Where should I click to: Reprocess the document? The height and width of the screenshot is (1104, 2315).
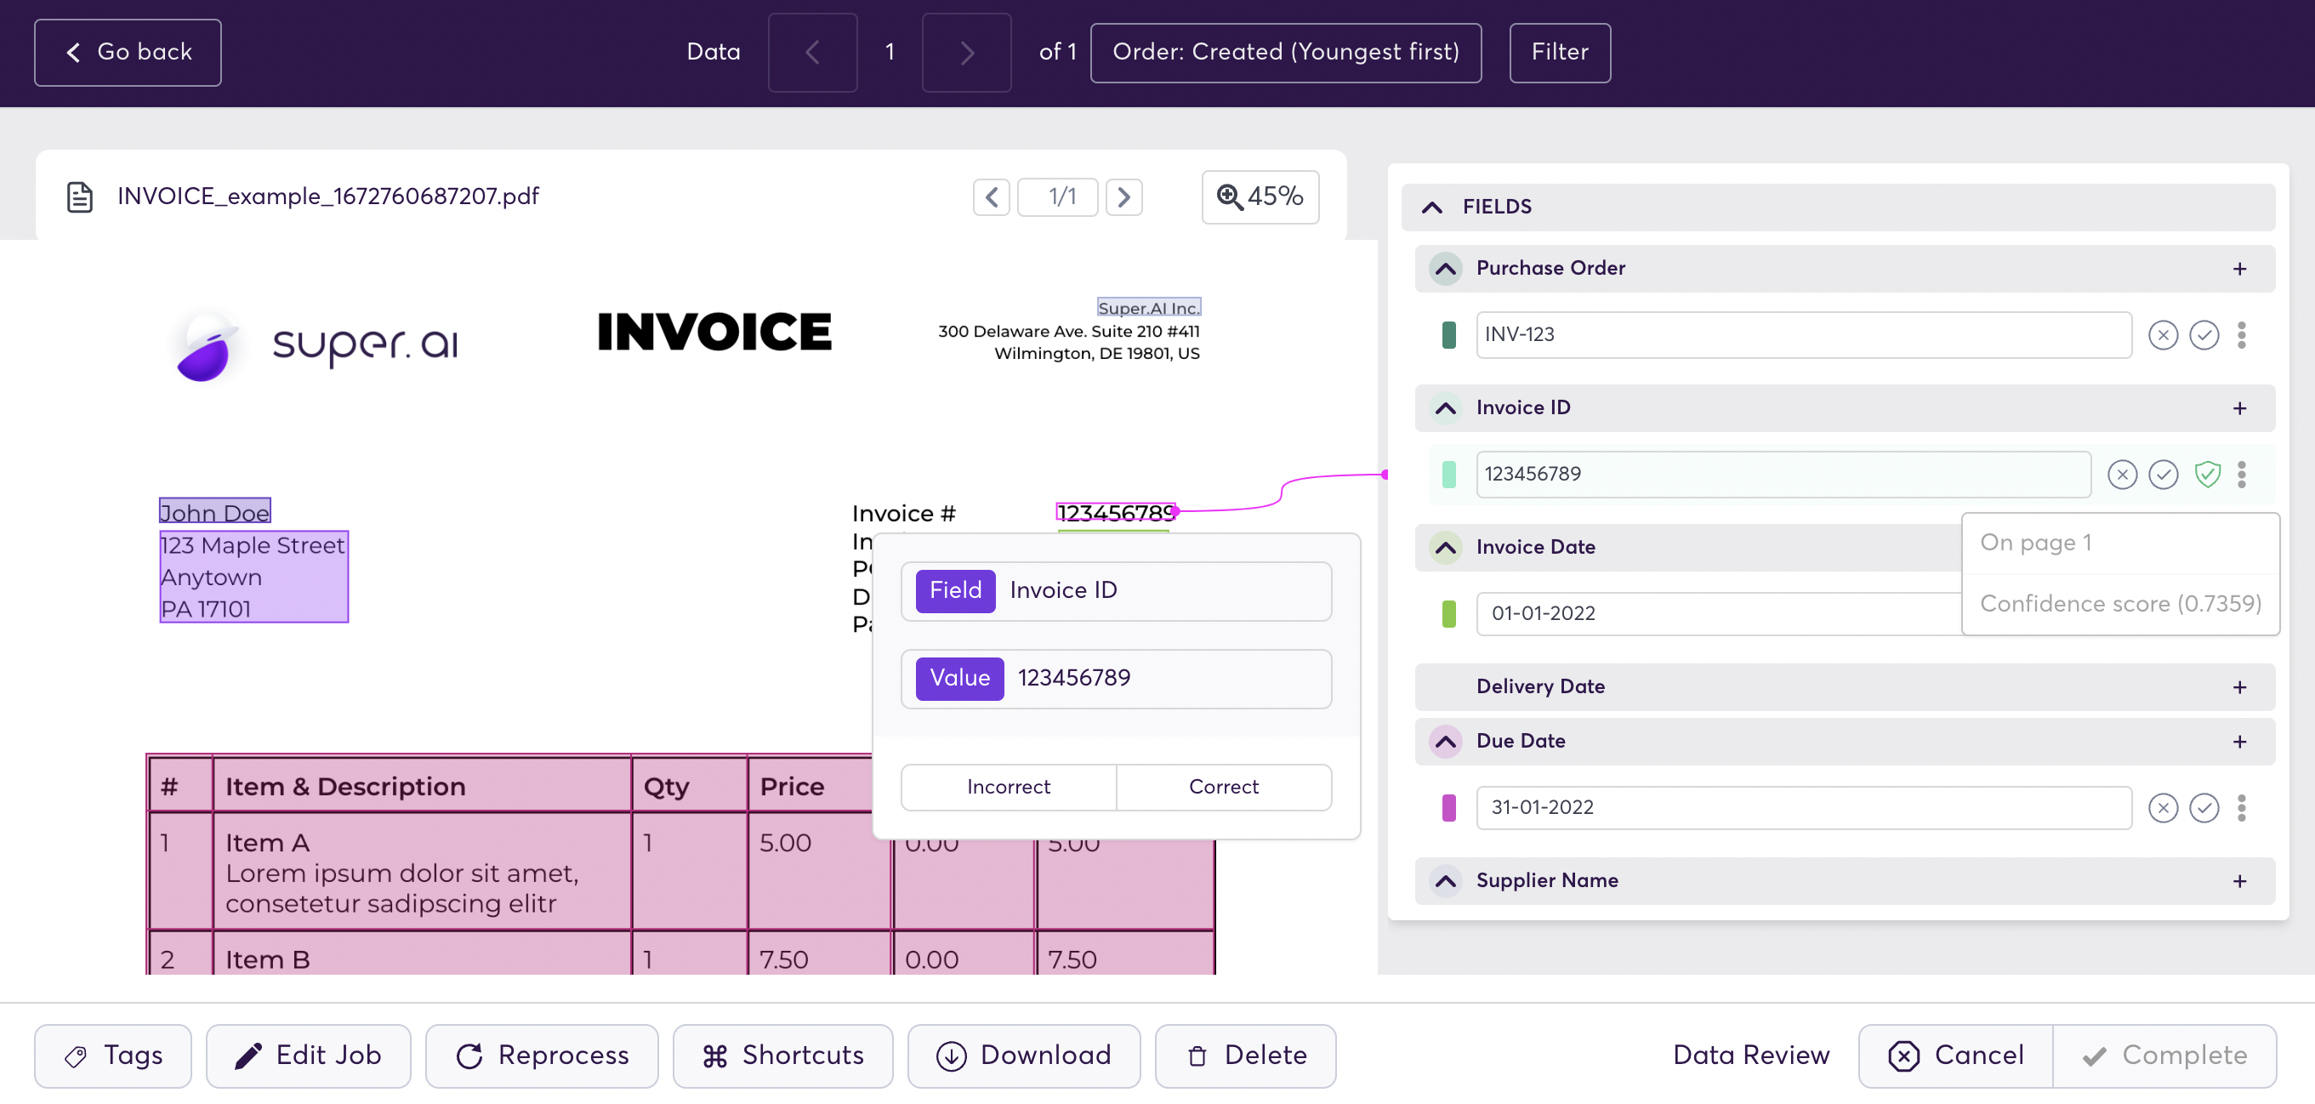tap(542, 1056)
